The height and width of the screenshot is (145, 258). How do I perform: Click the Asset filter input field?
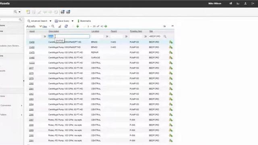(35, 36)
